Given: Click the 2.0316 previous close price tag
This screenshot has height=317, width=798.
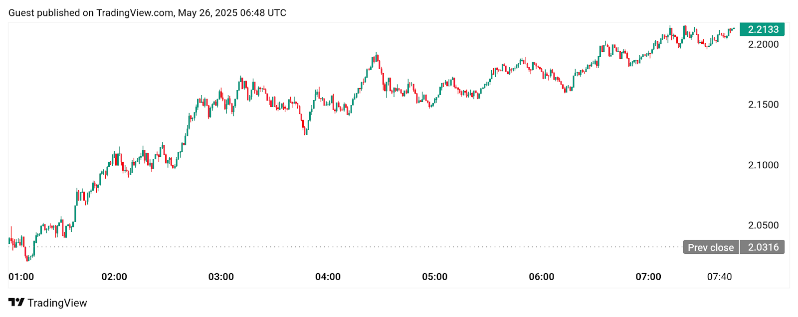Looking at the screenshot, I should tap(763, 247).
